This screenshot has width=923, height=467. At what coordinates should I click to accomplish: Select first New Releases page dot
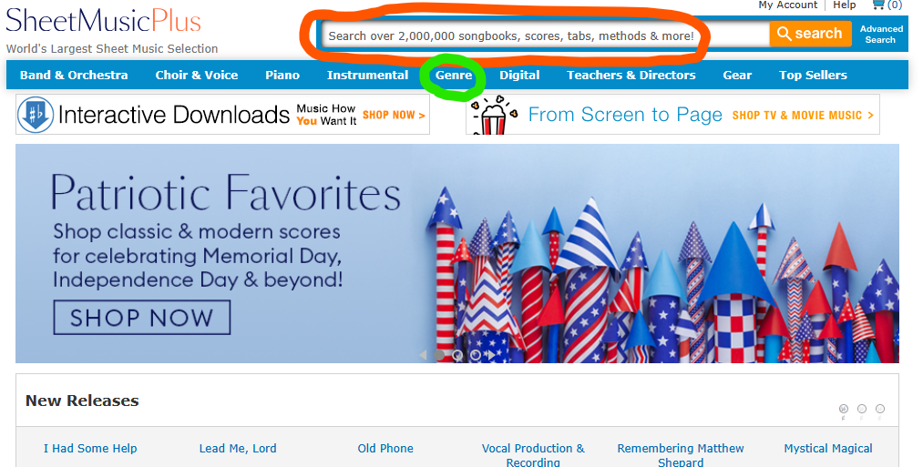pos(844,409)
